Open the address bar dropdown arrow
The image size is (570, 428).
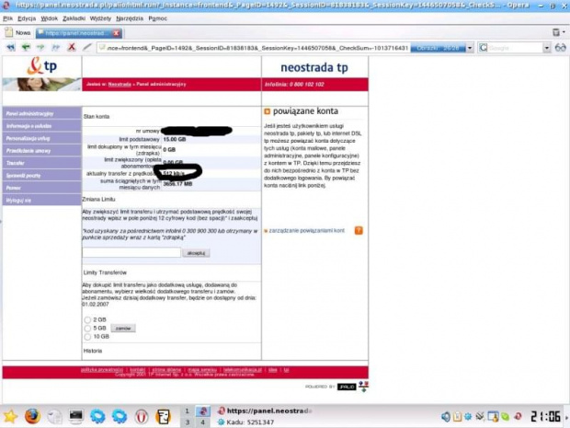pyautogui.click(x=470, y=48)
